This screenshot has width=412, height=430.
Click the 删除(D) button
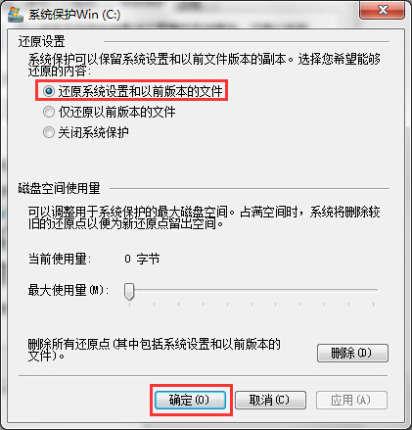(x=352, y=353)
